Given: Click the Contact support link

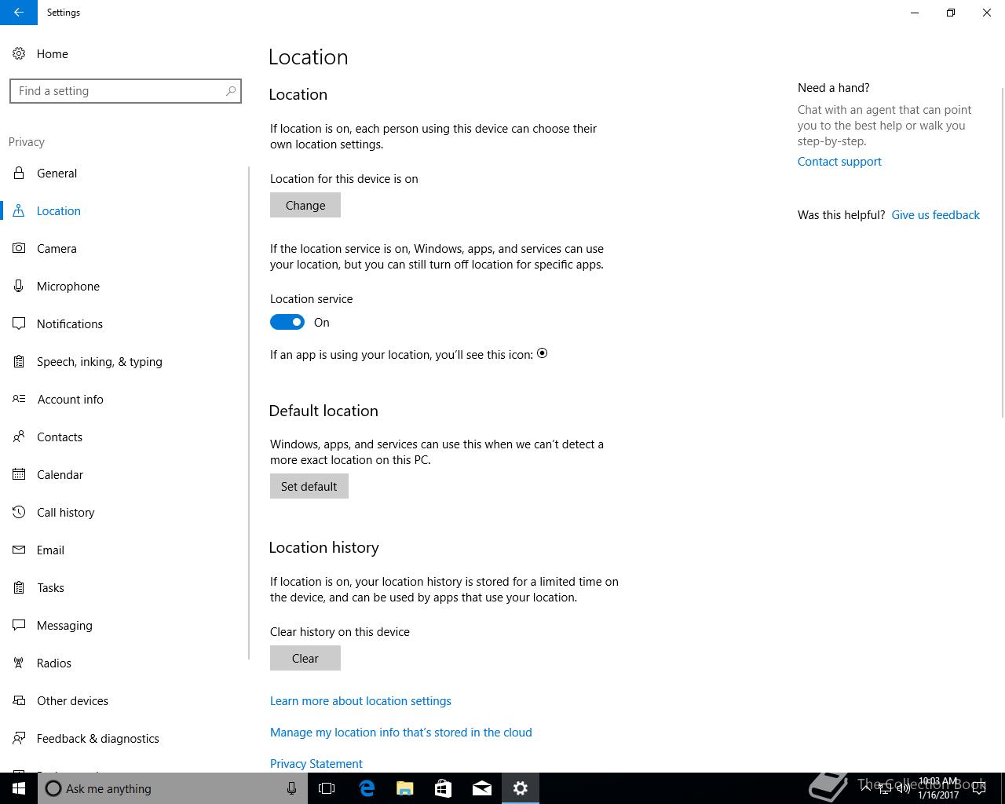Looking at the screenshot, I should click(839, 162).
